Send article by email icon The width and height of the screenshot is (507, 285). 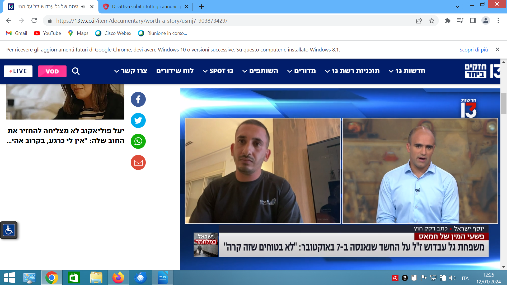click(138, 163)
